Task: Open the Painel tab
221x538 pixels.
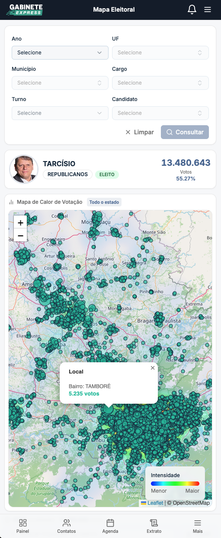Action: (x=22, y=526)
